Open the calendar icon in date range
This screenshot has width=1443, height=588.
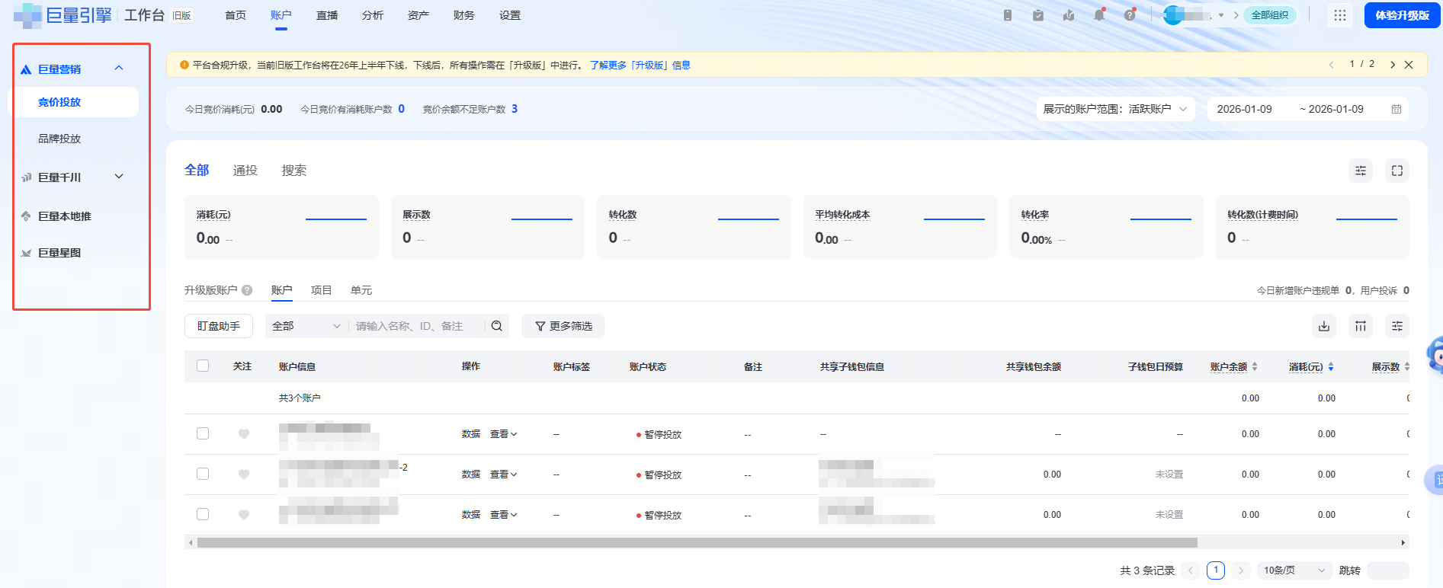pyautogui.click(x=1397, y=109)
